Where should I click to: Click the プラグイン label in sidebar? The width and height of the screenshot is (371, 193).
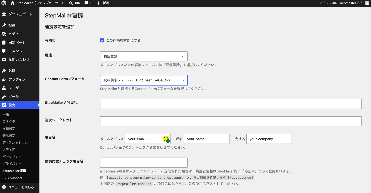point(17,79)
